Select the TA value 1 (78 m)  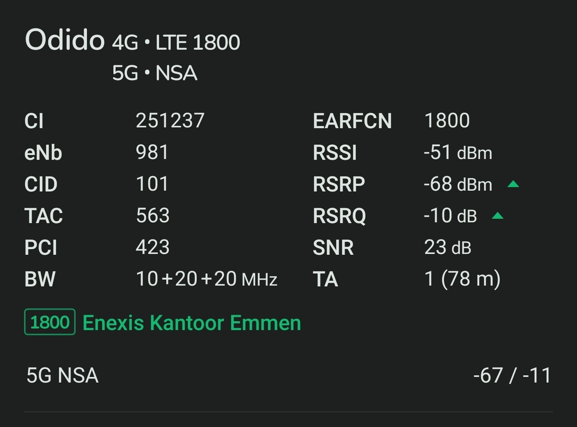[x=462, y=279]
